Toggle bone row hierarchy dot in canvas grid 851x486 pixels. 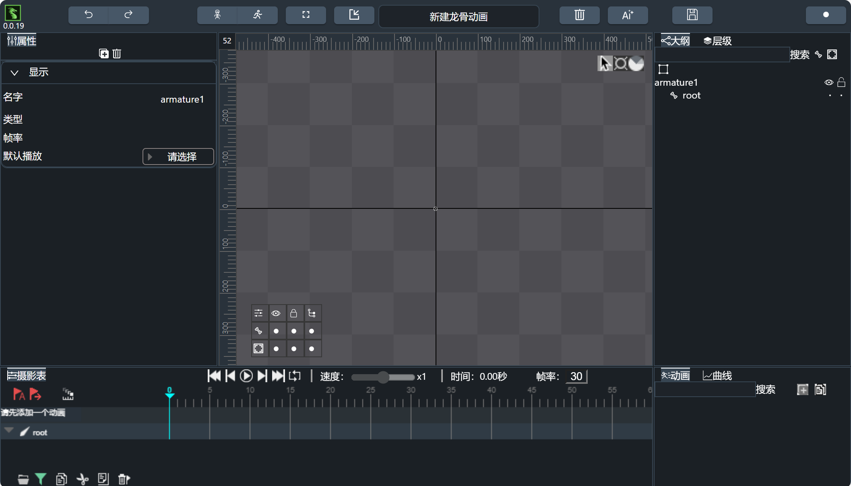coord(312,331)
